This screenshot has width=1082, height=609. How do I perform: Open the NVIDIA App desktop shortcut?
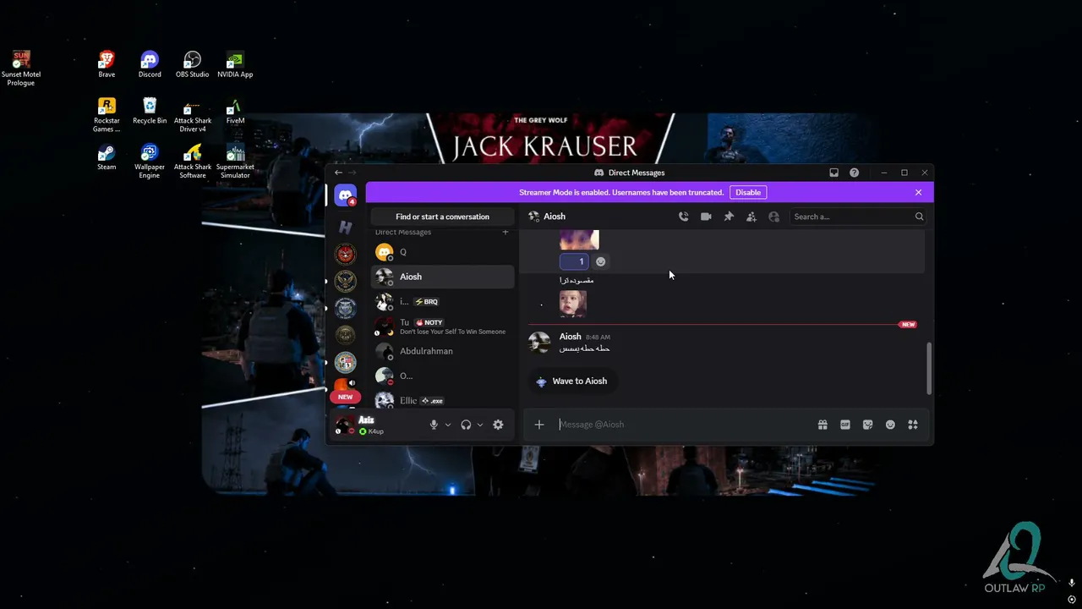235,64
